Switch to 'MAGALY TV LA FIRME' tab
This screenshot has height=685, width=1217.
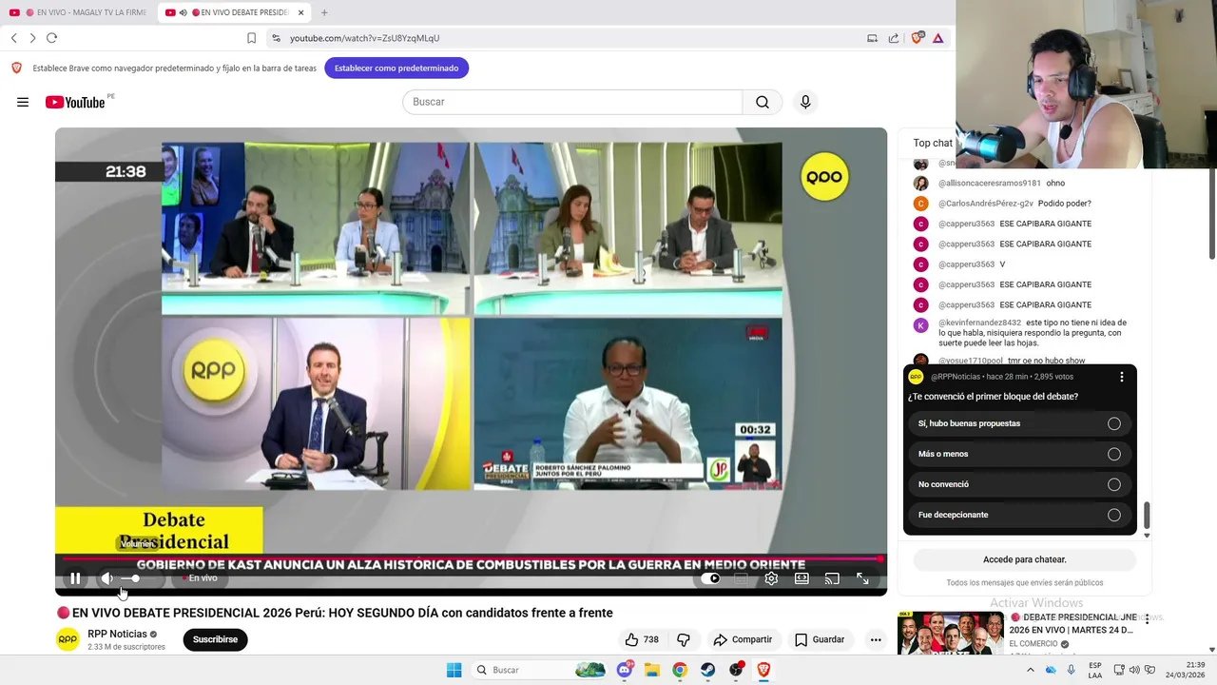point(78,12)
